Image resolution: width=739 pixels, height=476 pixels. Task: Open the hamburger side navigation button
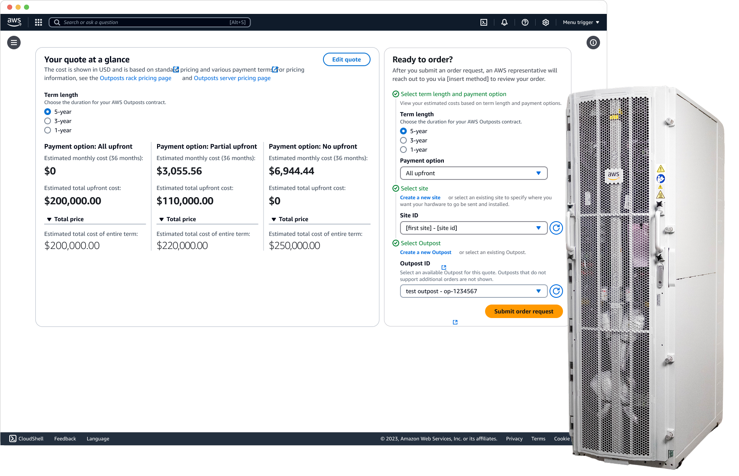pos(14,43)
